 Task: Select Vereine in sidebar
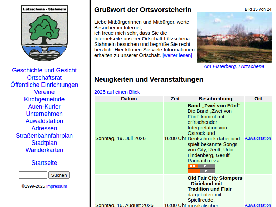[x=45, y=92]
